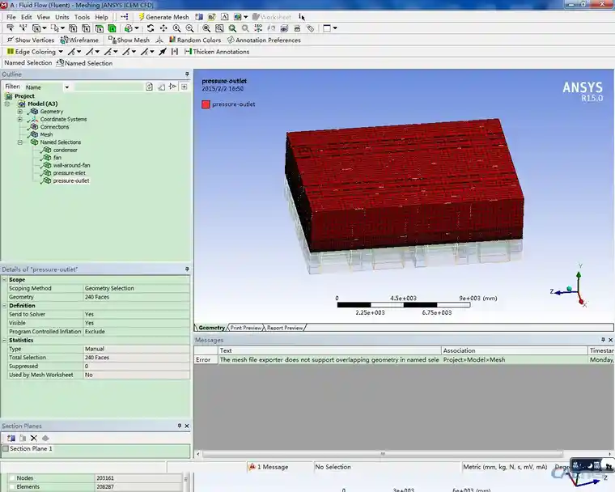Click Random Colors
This screenshot has width=615, height=492.
click(195, 40)
